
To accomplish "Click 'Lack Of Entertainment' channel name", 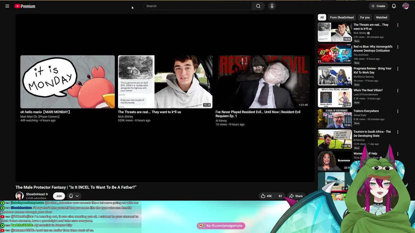I will coord(366,94).
